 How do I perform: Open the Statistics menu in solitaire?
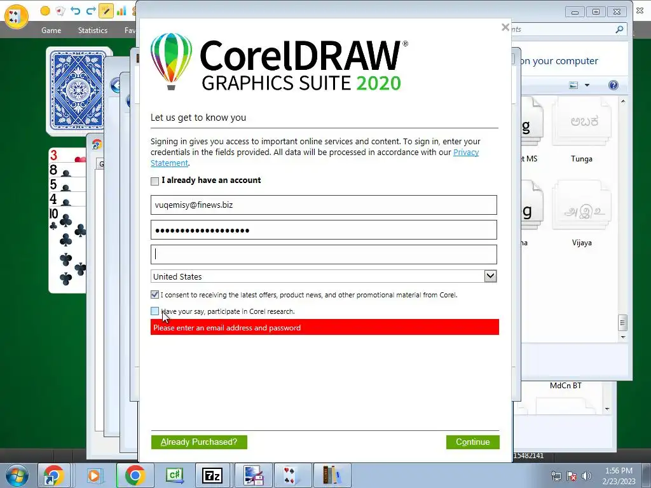(x=93, y=30)
